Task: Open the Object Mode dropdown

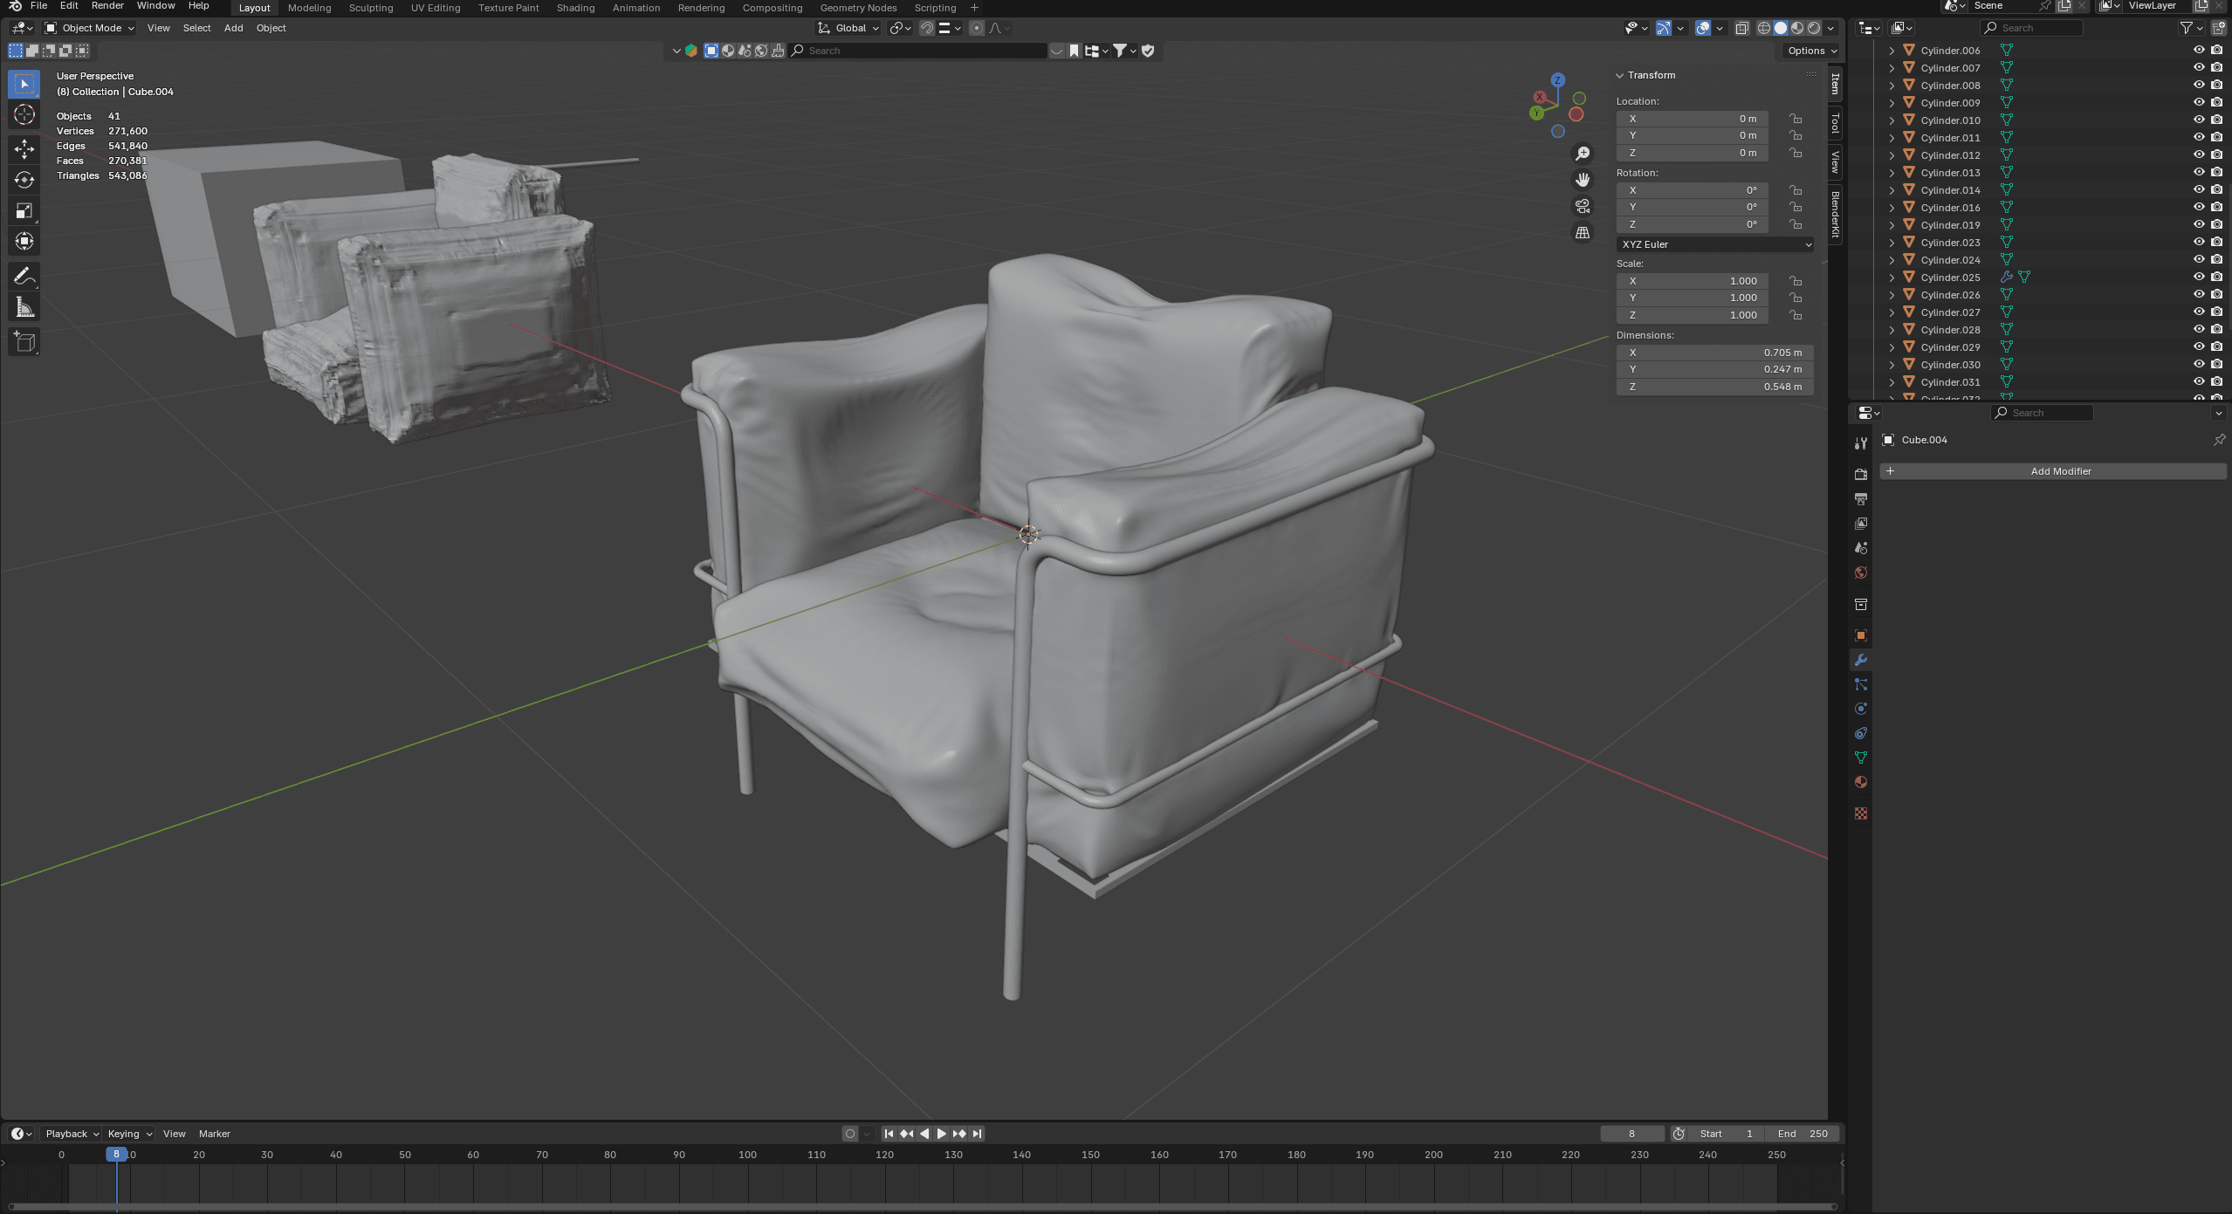Action: click(90, 28)
